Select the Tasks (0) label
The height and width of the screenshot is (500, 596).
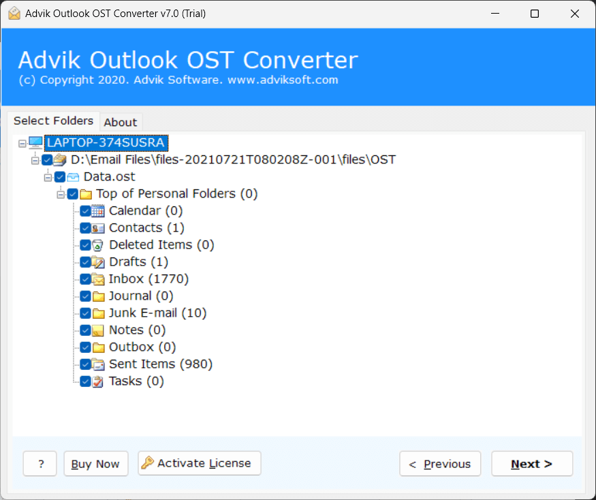pos(136,381)
